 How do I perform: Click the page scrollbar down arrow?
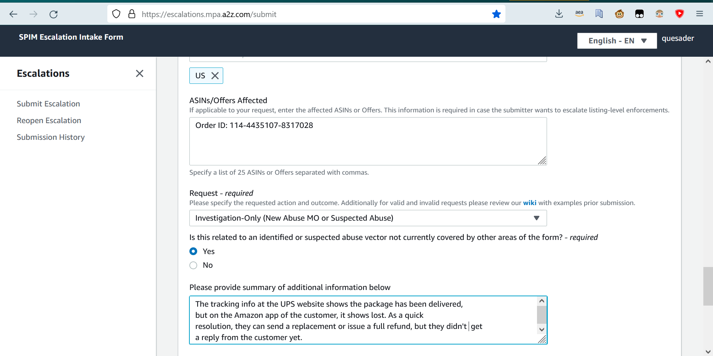[x=708, y=352]
